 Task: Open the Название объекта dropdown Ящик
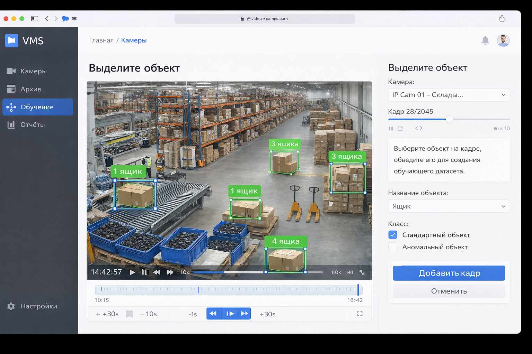(449, 206)
